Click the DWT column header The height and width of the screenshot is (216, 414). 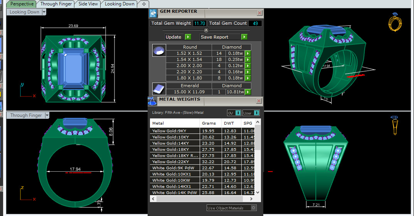[x=231, y=123]
